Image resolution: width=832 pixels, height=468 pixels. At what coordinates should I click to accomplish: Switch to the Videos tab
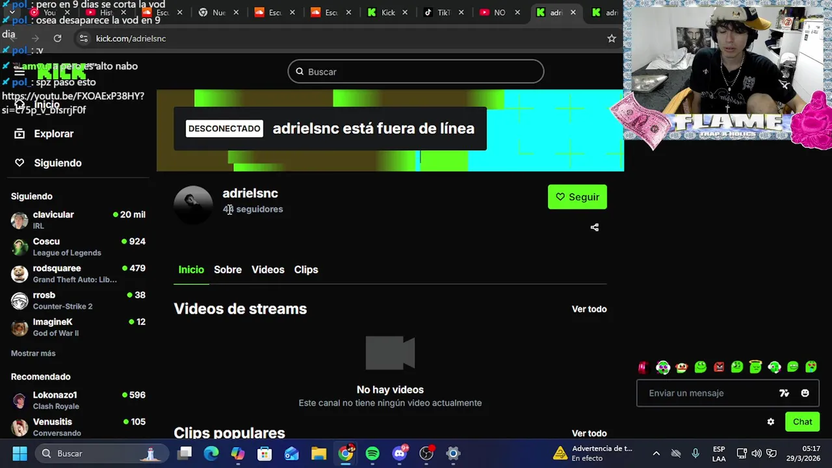point(268,270)
